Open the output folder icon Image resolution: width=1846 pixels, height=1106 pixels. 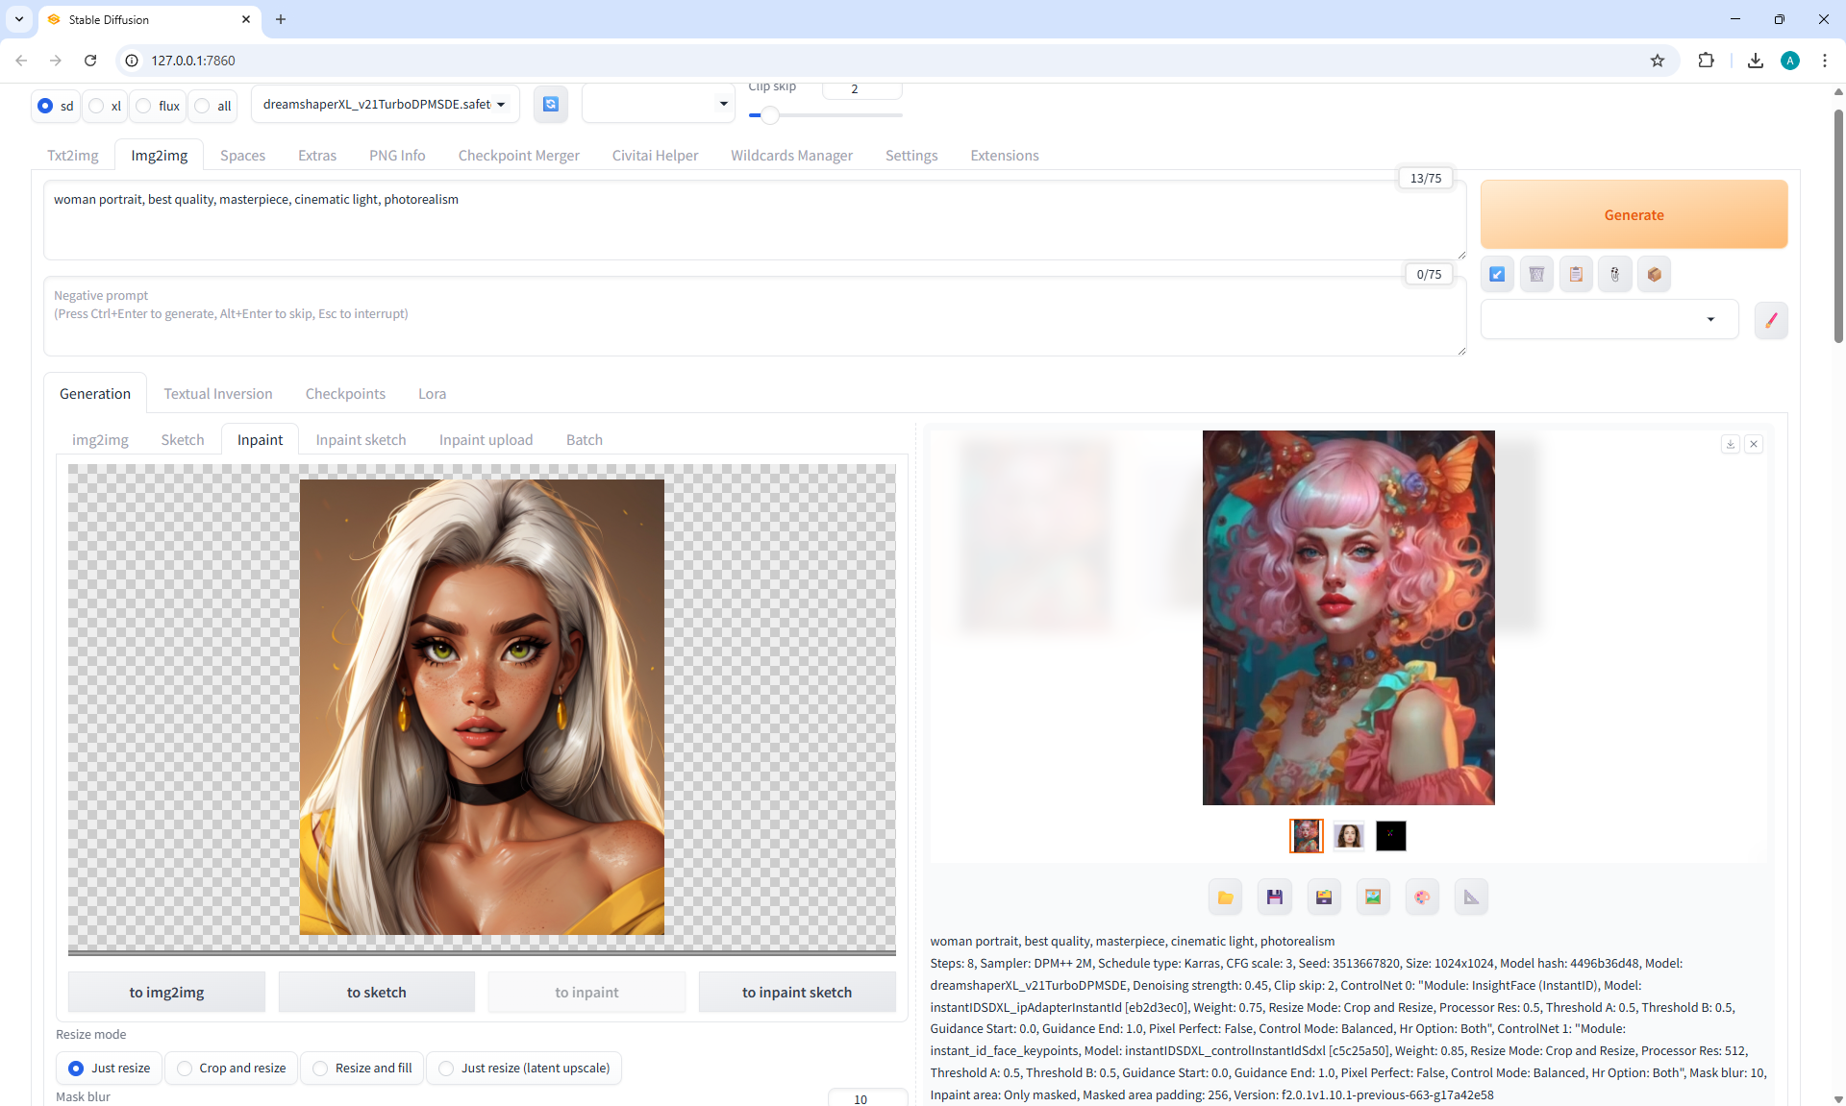click(1226, 897)
